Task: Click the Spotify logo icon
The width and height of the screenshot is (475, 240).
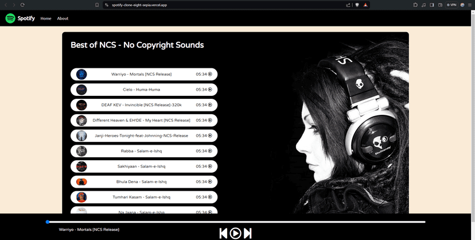Action: [10, 18]
